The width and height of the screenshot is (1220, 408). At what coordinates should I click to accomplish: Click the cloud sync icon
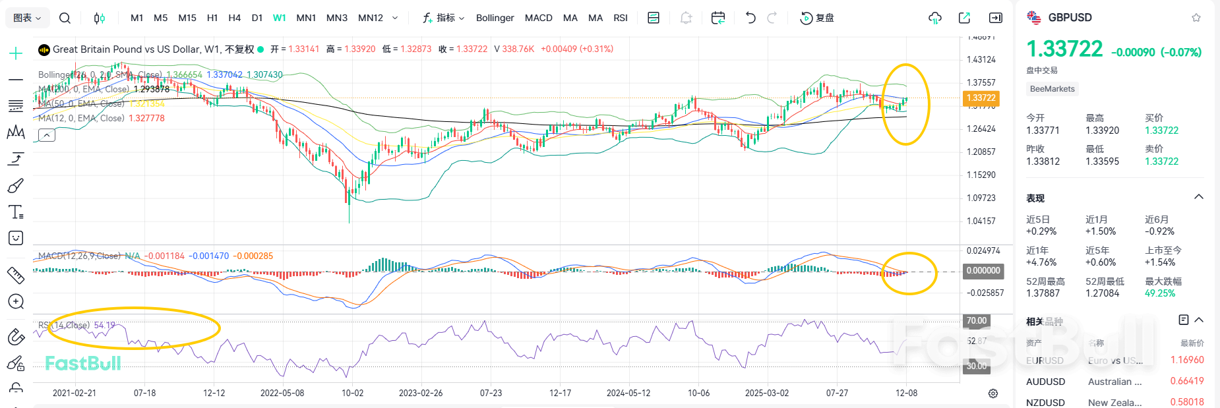[934, 18]
